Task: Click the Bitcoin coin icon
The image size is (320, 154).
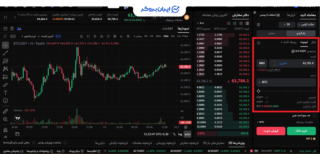Action: coord(186,17)
